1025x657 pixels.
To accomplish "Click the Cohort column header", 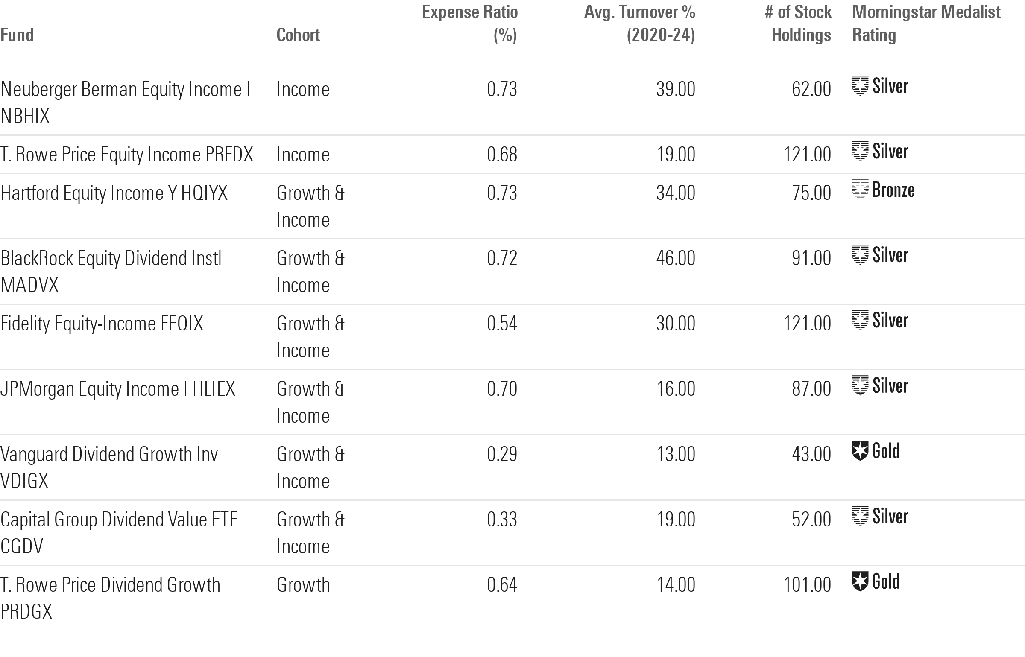I will pyautogui.click(x=298, y=35).
